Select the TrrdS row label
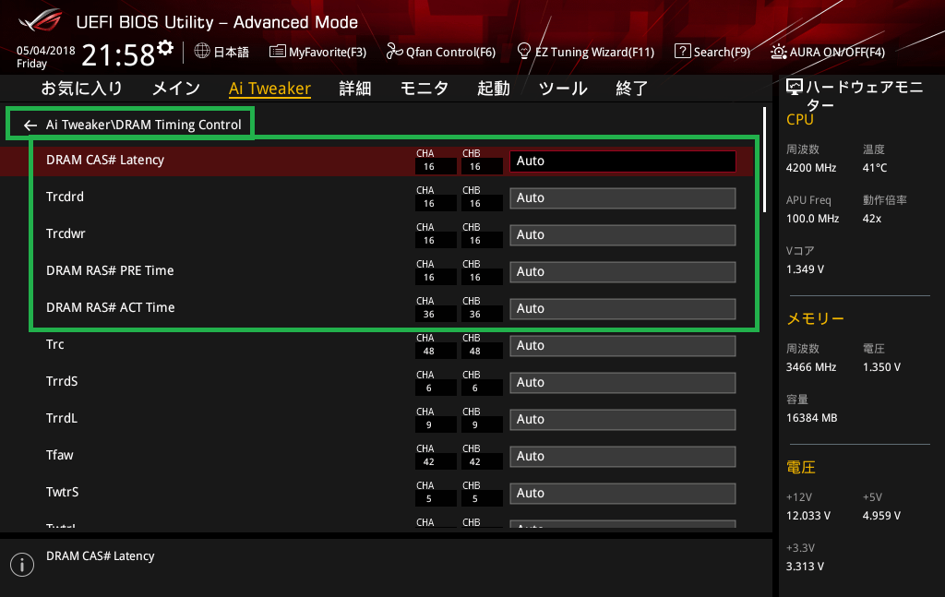 [62, 381]
